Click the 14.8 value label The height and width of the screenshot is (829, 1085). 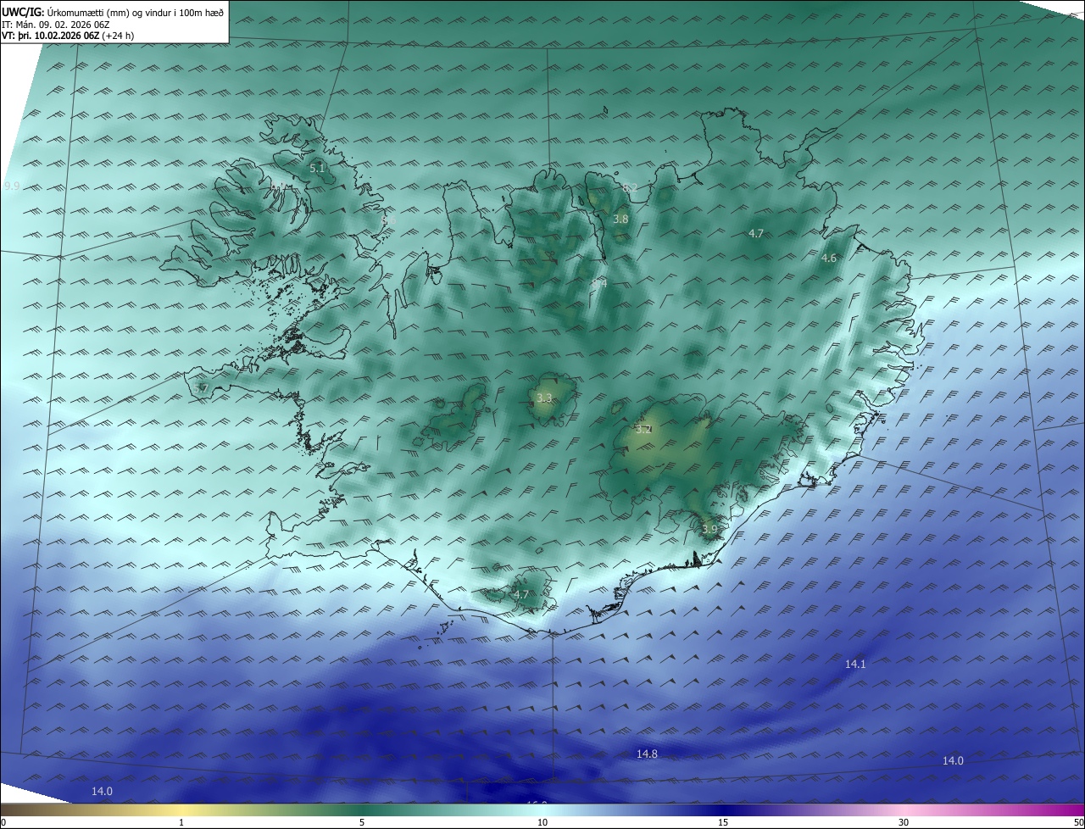(x=647, y=754)
